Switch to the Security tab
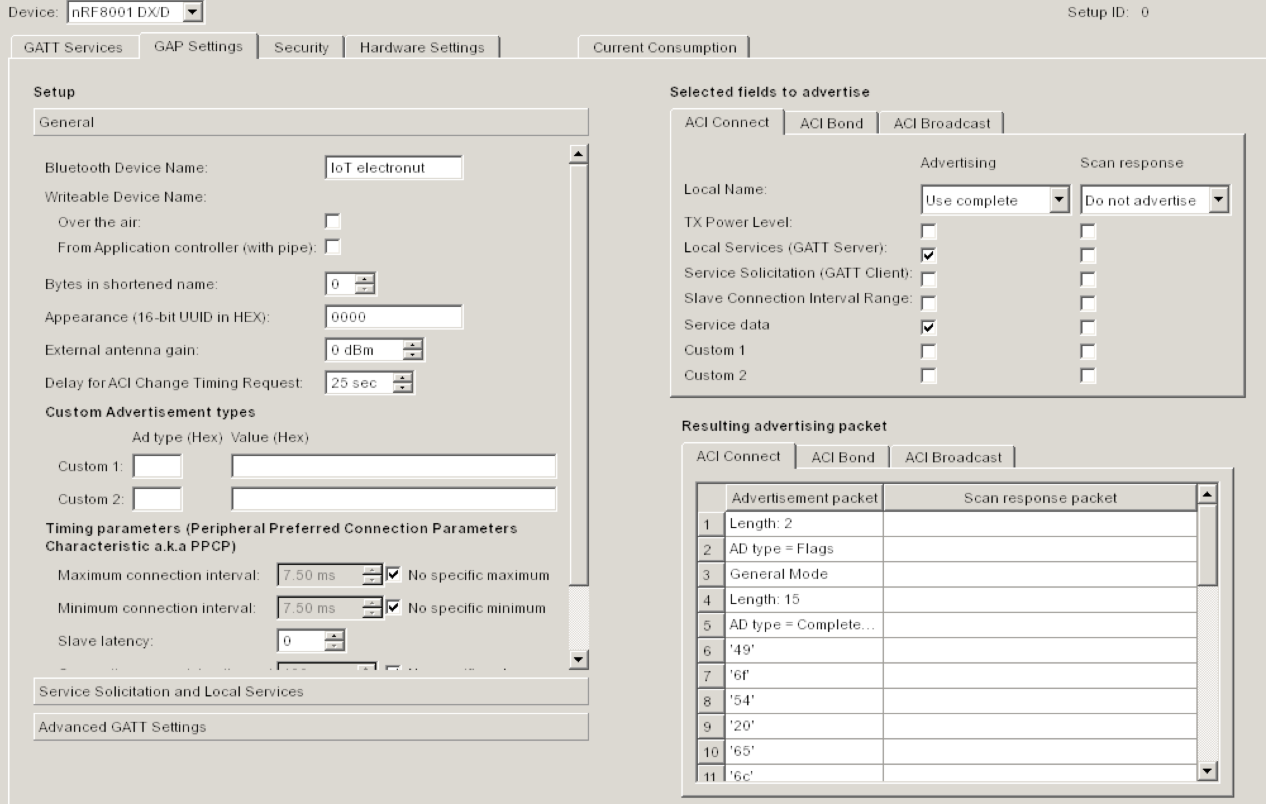This screenshot has width=1266, height=804. pyautogui.click(x=301, y=47)
